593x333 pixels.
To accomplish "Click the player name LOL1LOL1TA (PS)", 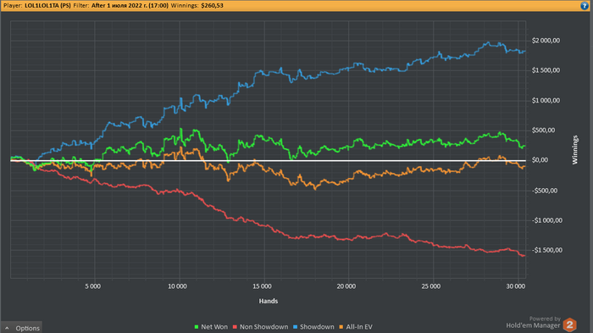I will [x=47, y=6].
